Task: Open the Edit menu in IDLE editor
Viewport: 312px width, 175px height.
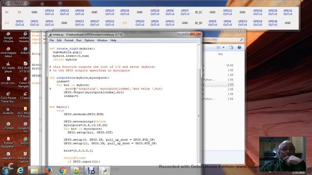Action: (59, 40)
